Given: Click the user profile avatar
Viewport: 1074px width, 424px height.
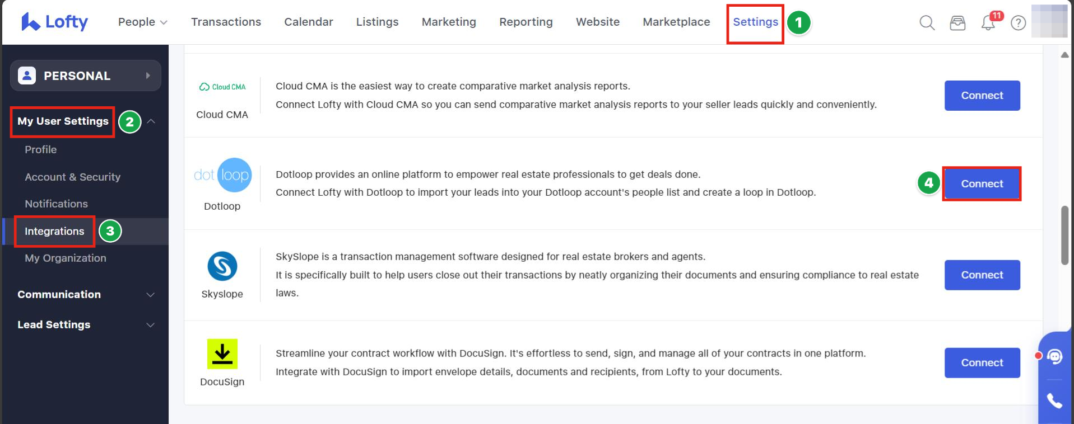Looking at the screenshot, I should coord(1049,22).
